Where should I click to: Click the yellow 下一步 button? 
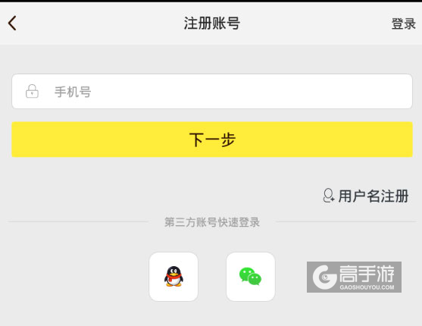click(x=212, y=139)
